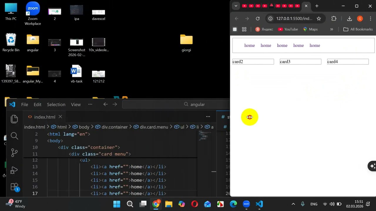
Task: Open a new Chrome tab
Action: coord(317,6)
